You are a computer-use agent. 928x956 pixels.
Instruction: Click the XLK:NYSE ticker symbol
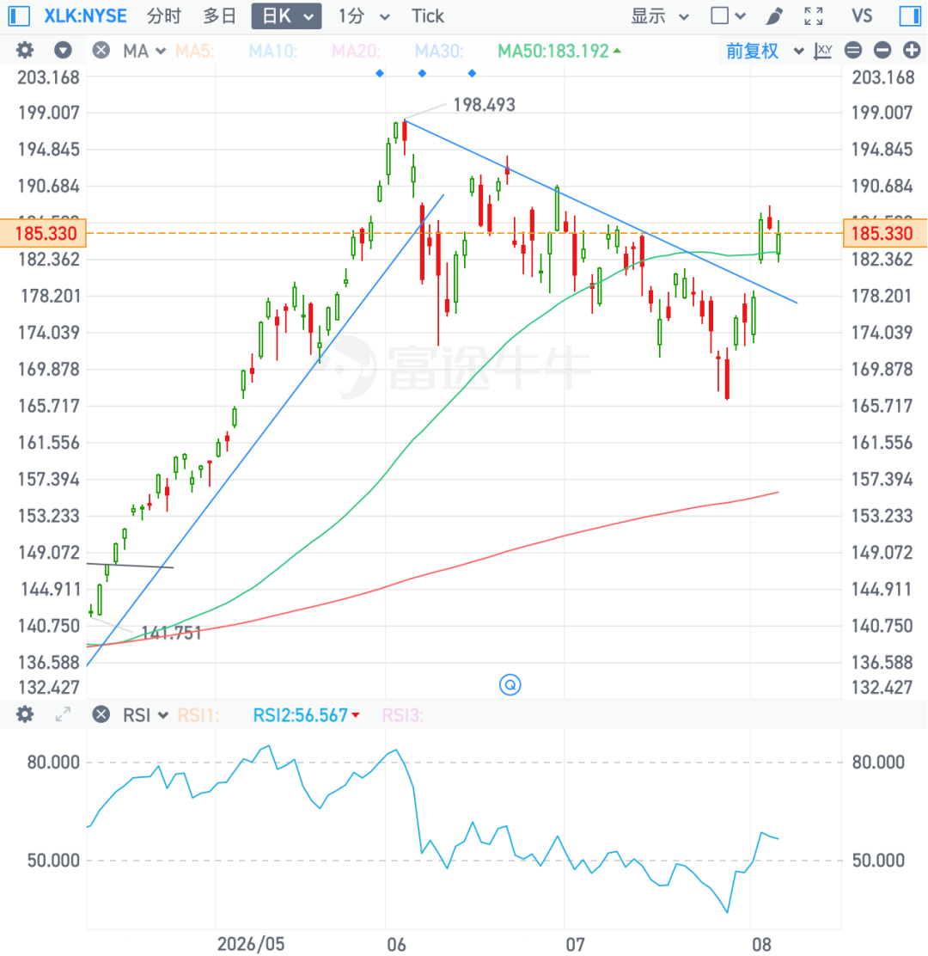pos(85,15)
